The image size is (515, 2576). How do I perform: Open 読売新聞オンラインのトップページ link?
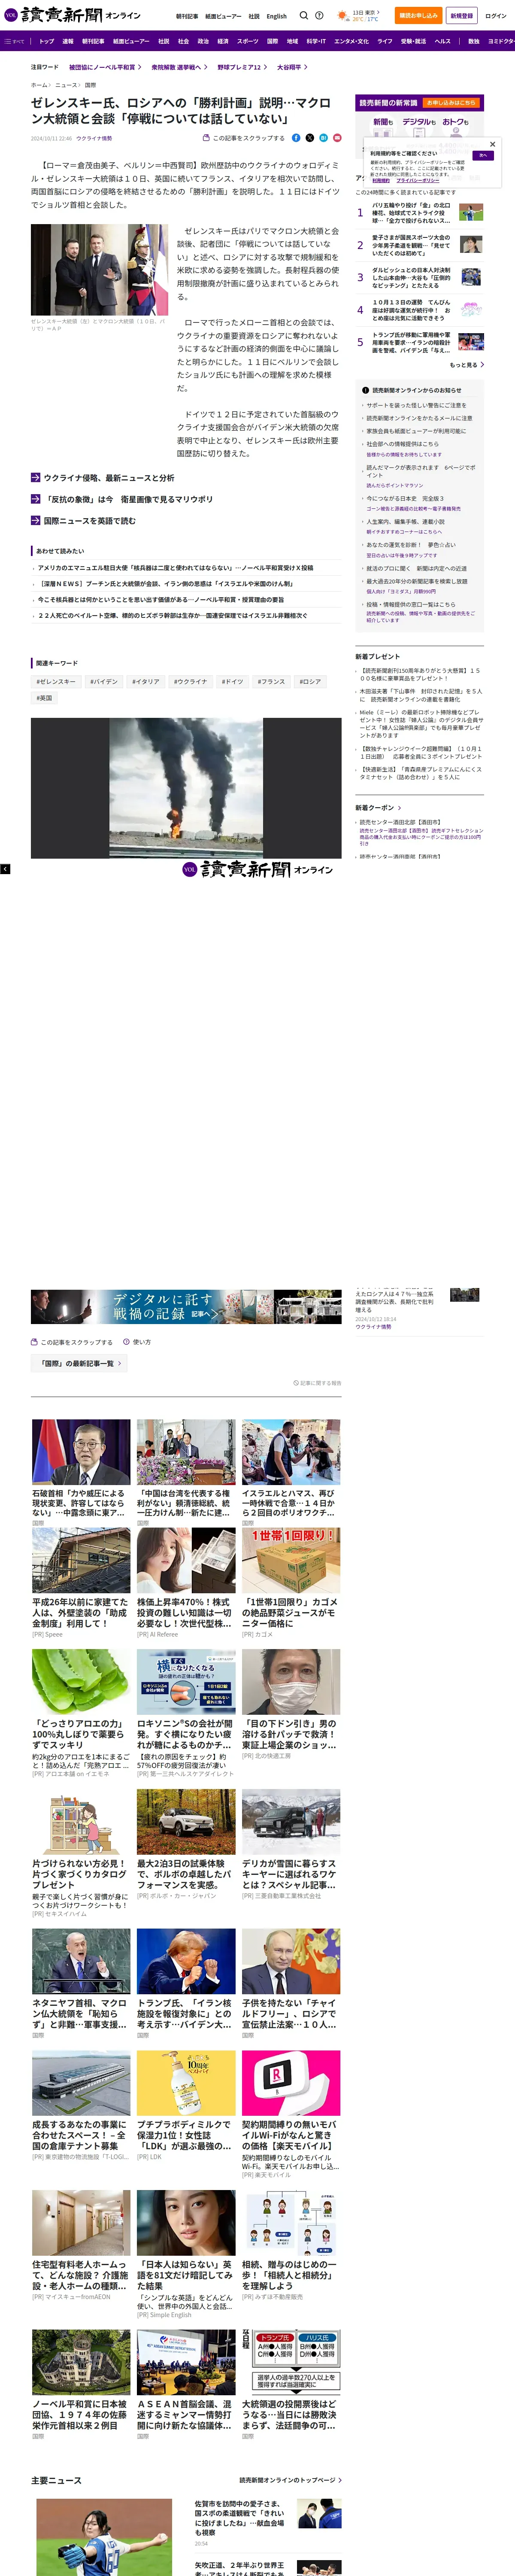click(290, 2480)
